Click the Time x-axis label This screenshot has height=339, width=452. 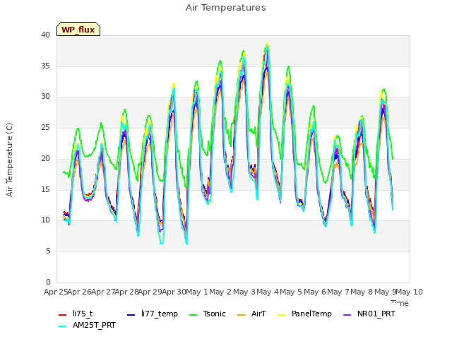(x=400, y=303)
